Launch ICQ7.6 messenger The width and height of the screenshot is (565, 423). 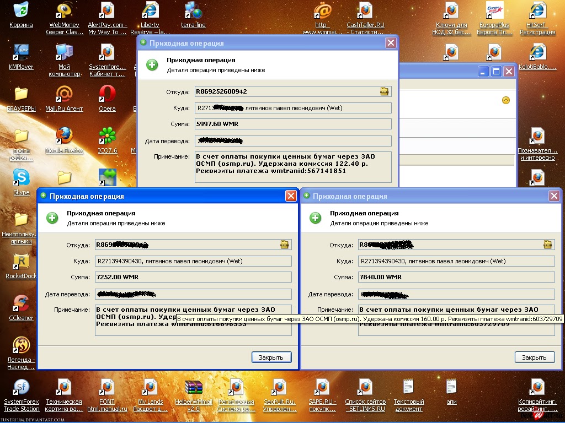pos(108,140)
